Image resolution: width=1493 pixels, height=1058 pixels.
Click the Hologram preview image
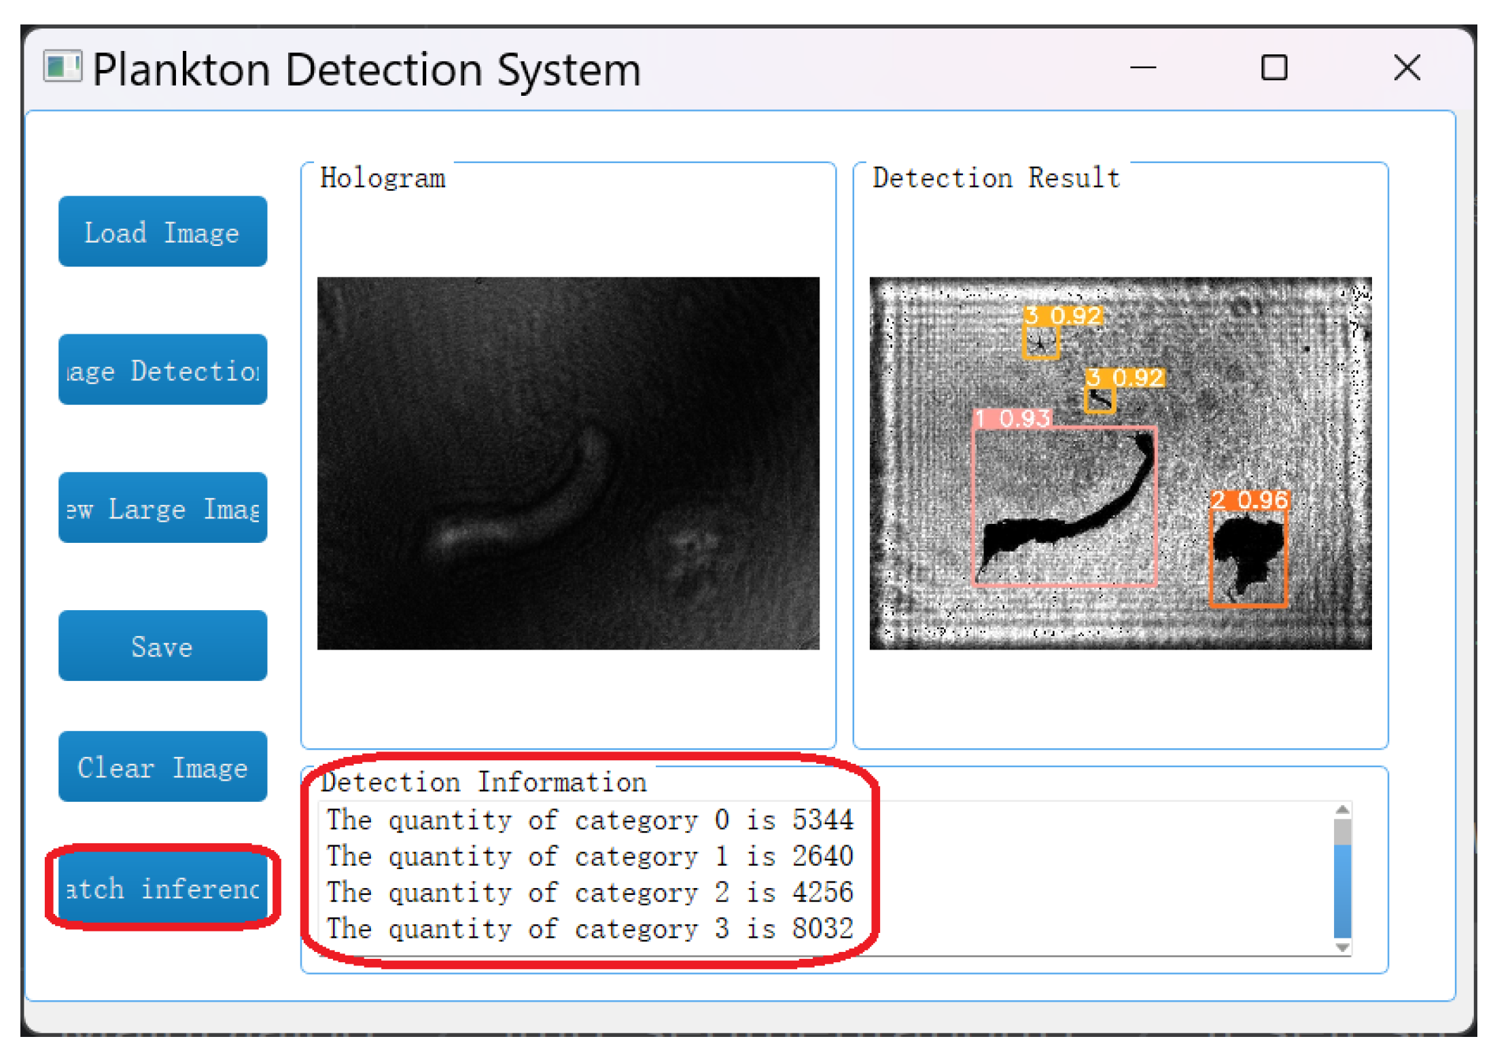[x=568, y=463]
